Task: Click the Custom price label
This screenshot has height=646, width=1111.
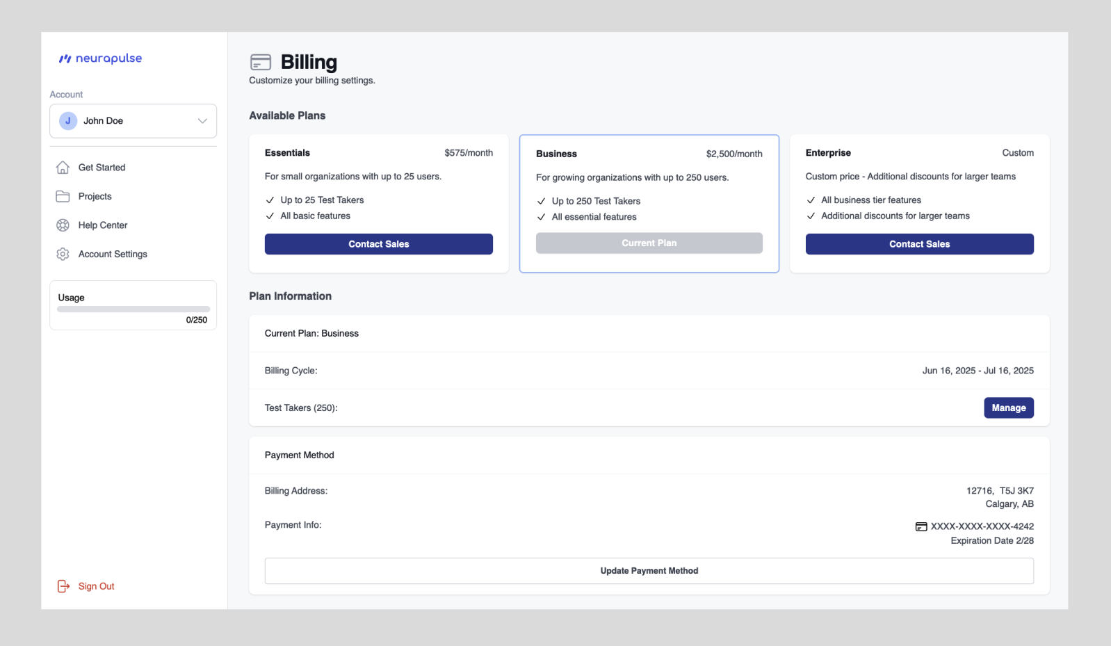Action: pyautogui.click(x=1018, y=153)
